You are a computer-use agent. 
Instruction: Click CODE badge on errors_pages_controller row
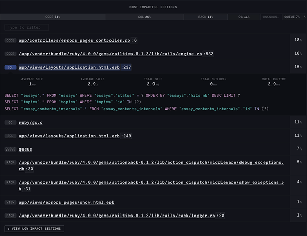coord(10,40)
